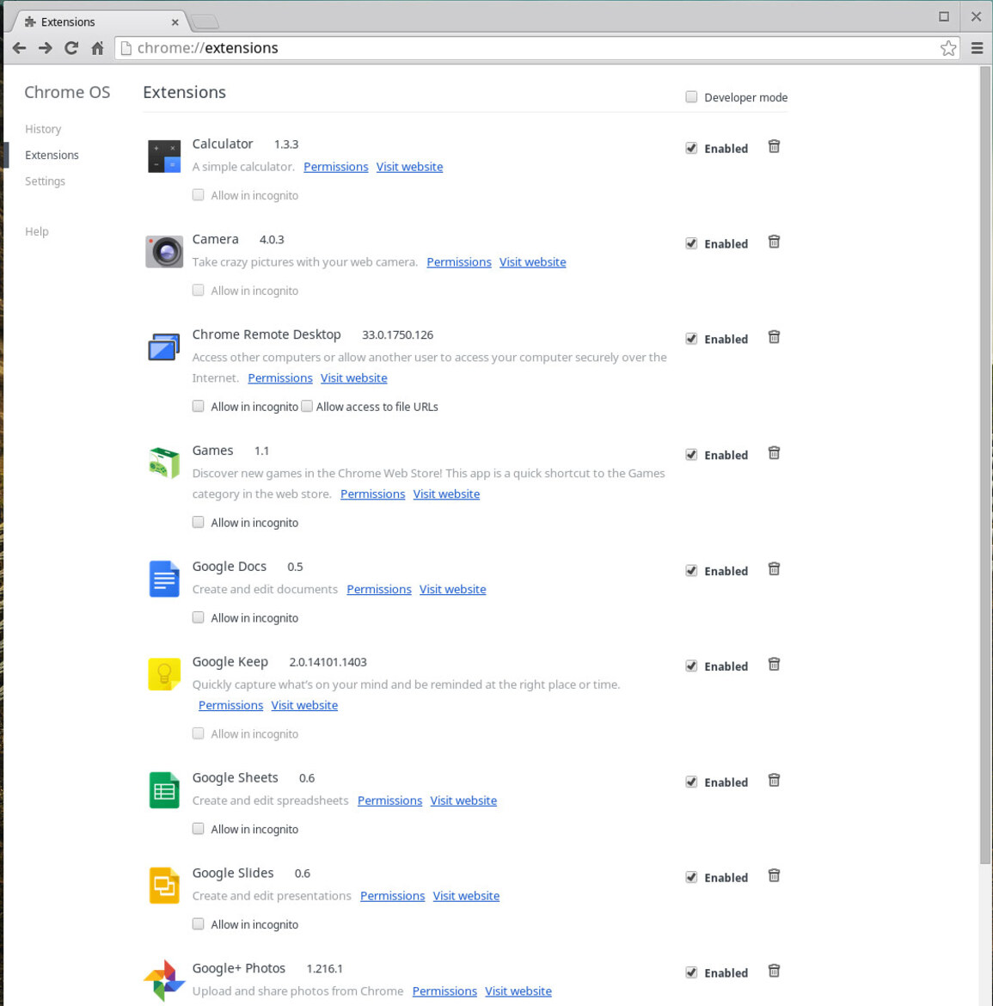The image size is (993, 1006).
Task: Open the Chrome hamburger menu
Action: click(x=977, y=48)
